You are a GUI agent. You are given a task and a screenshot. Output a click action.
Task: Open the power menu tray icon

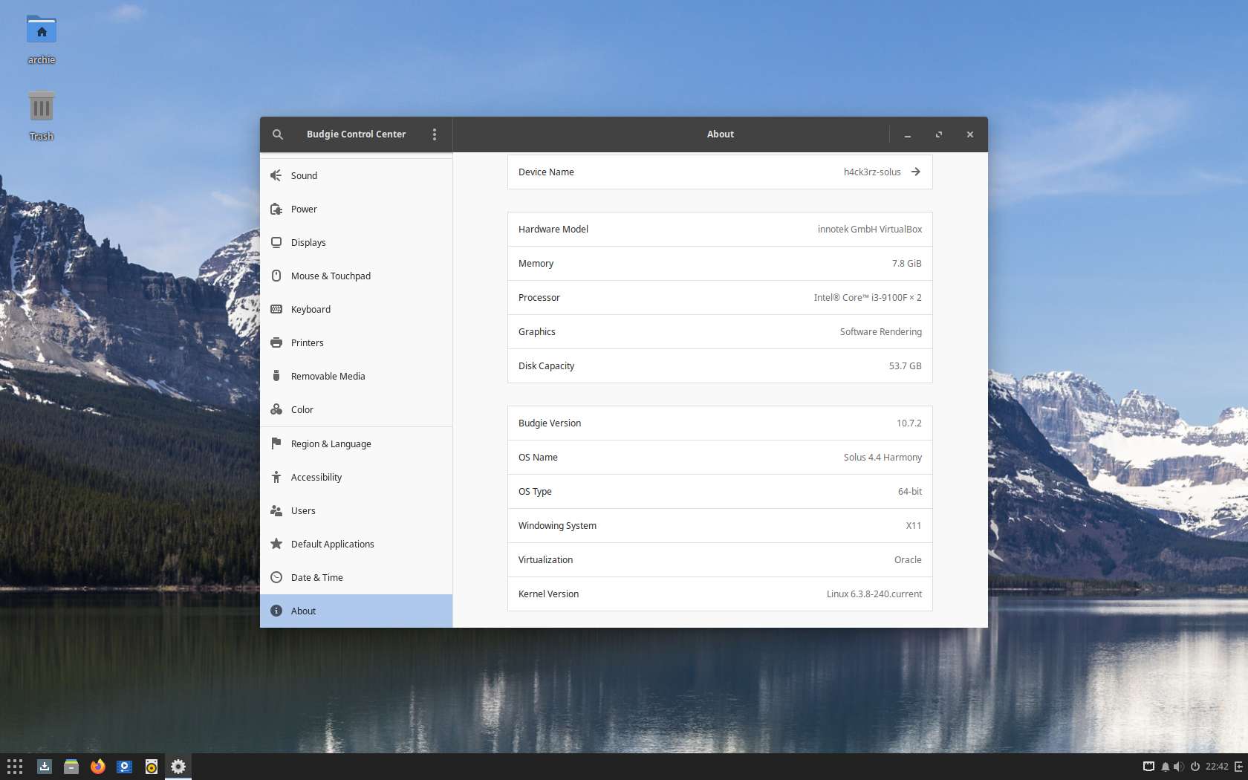(1195, 767)
